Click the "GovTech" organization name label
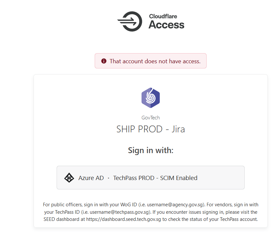This screenshot has height=241, width=272. point(151,118)
